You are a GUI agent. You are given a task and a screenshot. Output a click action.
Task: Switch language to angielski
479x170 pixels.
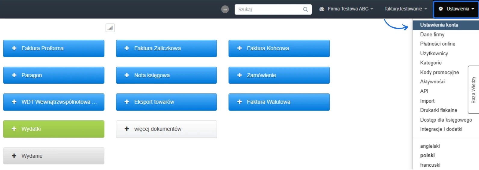click(x=430, y=146)
